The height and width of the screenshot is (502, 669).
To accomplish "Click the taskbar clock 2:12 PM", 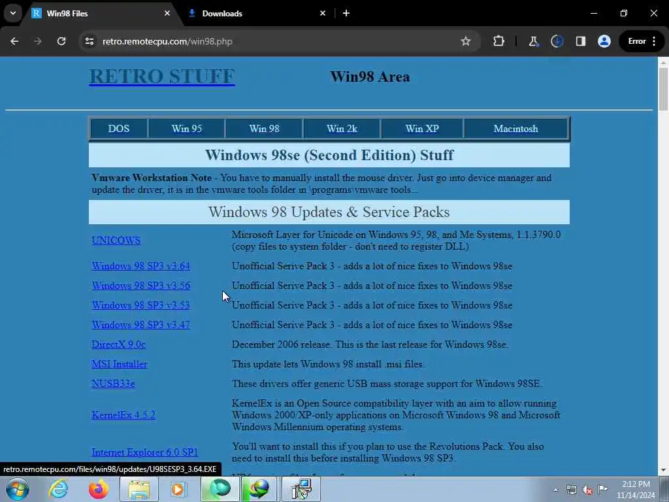I will point(636,490).
